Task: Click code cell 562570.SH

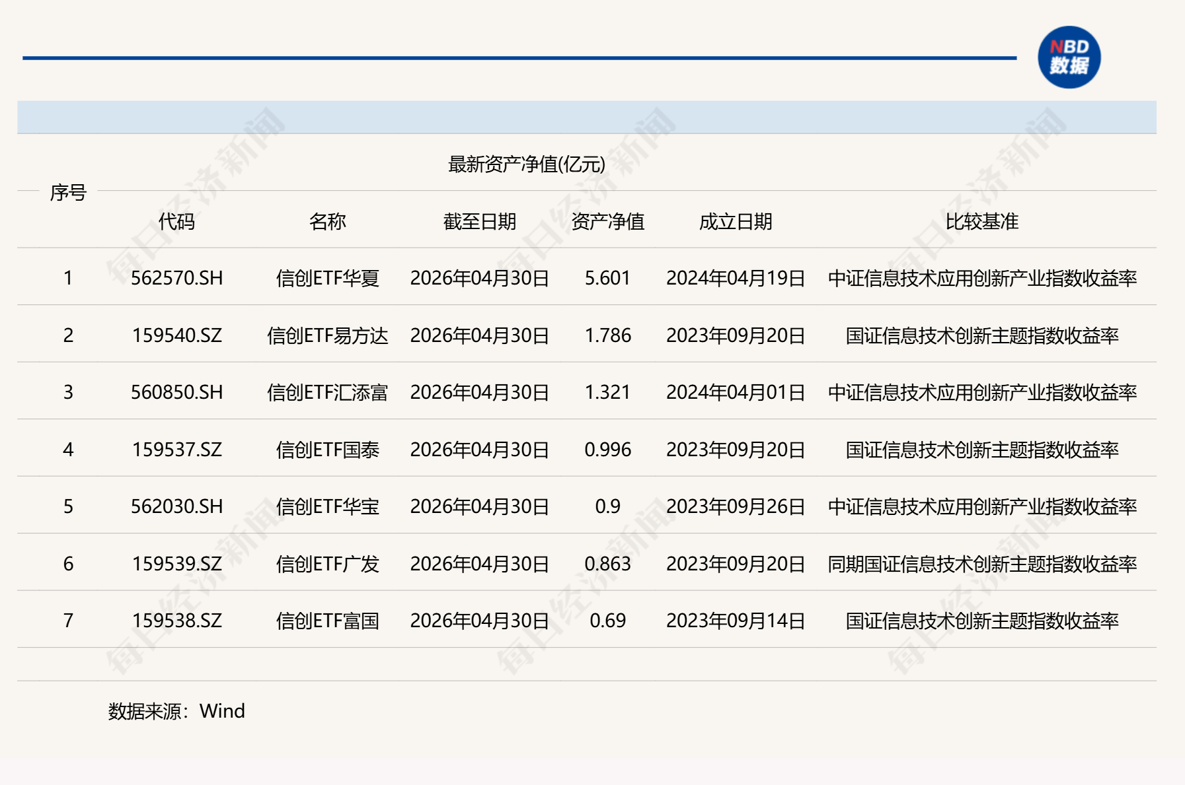Action: (176, 278)
